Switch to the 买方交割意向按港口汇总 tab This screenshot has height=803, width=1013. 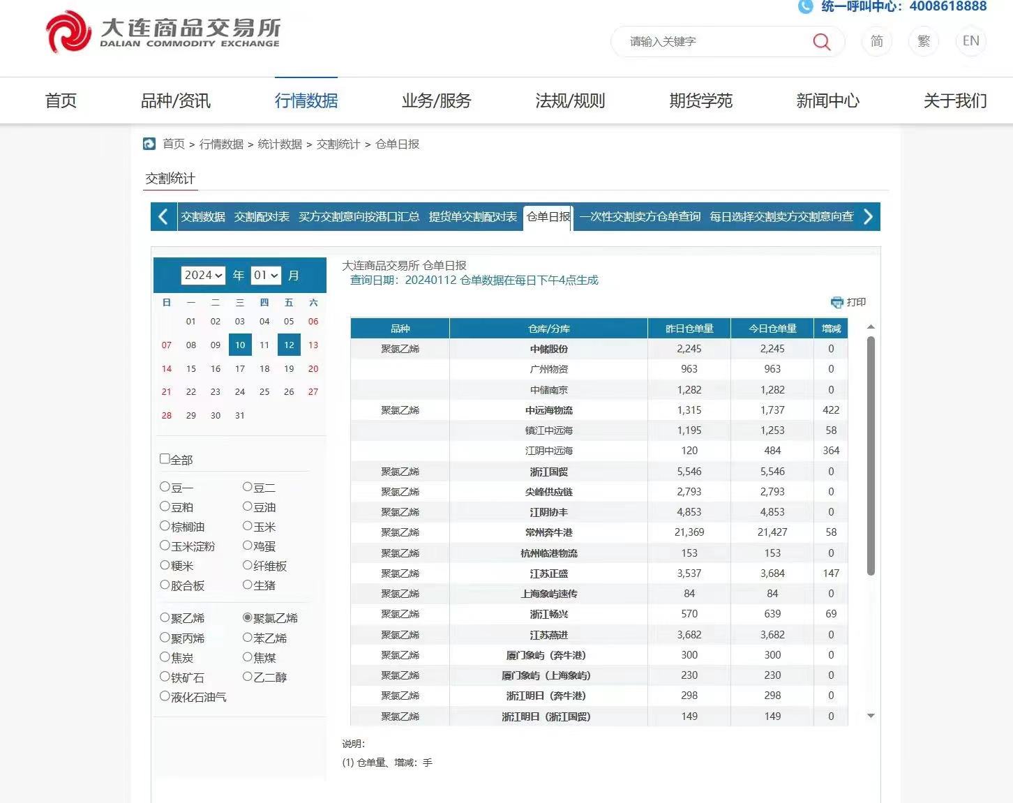pos(359,217)
